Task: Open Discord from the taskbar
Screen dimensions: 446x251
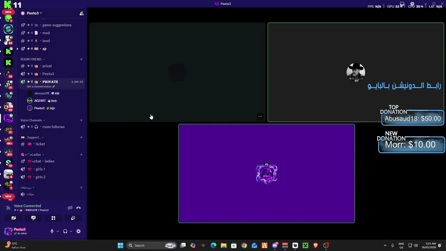Action: coord(275,245)
